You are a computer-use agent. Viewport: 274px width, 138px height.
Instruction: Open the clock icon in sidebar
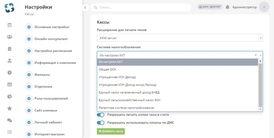coord(9,73)
